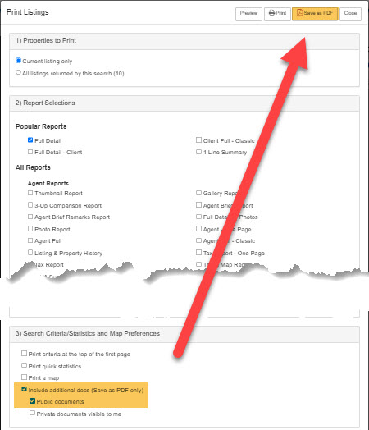369x430 pixels.
Task: Enable Full Detail - Client checkbox
Action: click(x=30, y=152)
